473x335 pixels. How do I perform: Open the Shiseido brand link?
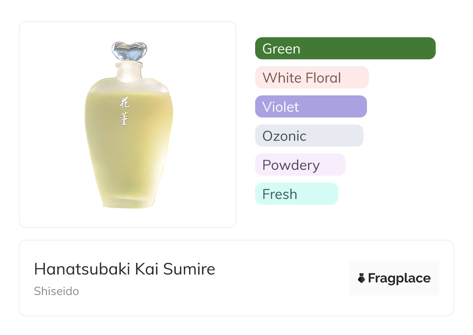(x=56, y=291)
